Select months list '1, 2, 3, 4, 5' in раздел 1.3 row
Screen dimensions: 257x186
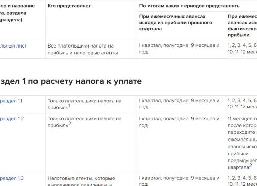pos(242,181)
